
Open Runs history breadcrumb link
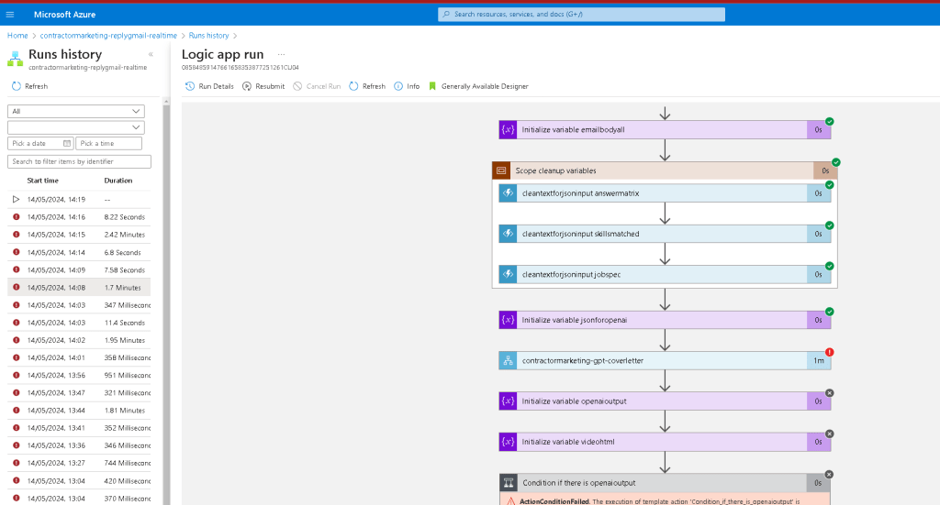pos(208,36)
